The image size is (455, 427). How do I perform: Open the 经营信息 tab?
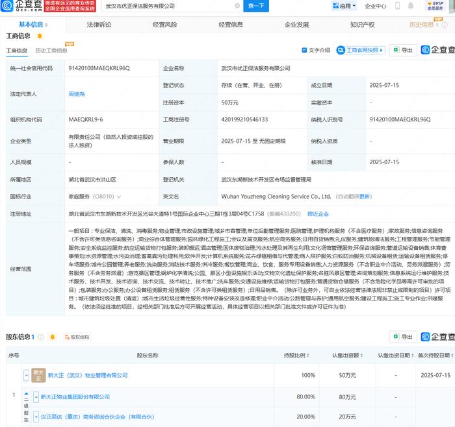pos(231,25)
